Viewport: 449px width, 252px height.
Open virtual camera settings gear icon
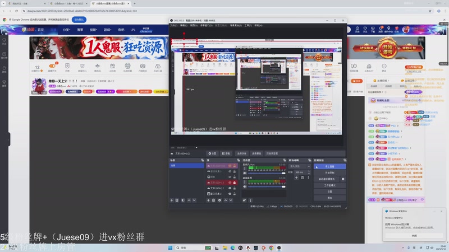(x=343, y=179)
